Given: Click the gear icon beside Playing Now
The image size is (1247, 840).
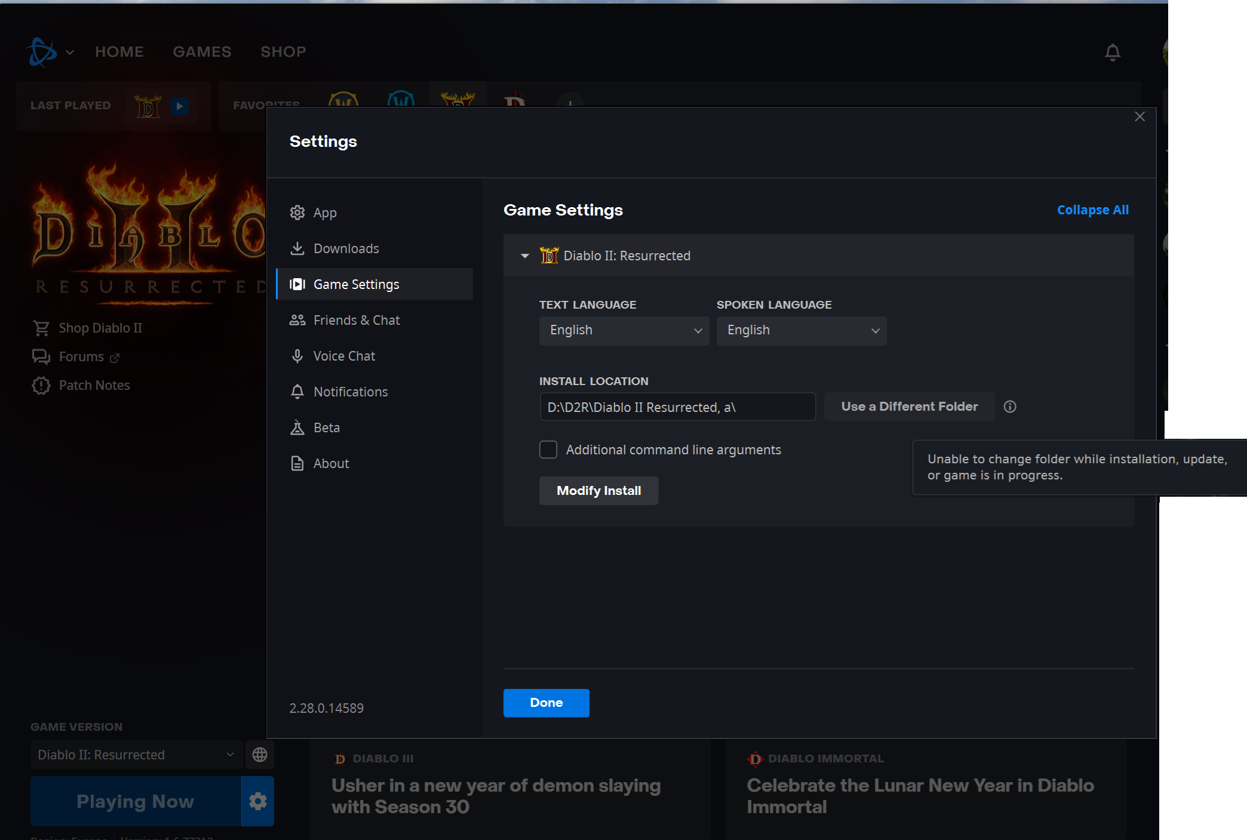Looking at the screenshot, I should 257,801.
